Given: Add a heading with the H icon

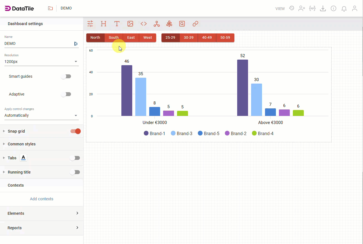Looking at the screenshot, I should [x=104, y=24].
